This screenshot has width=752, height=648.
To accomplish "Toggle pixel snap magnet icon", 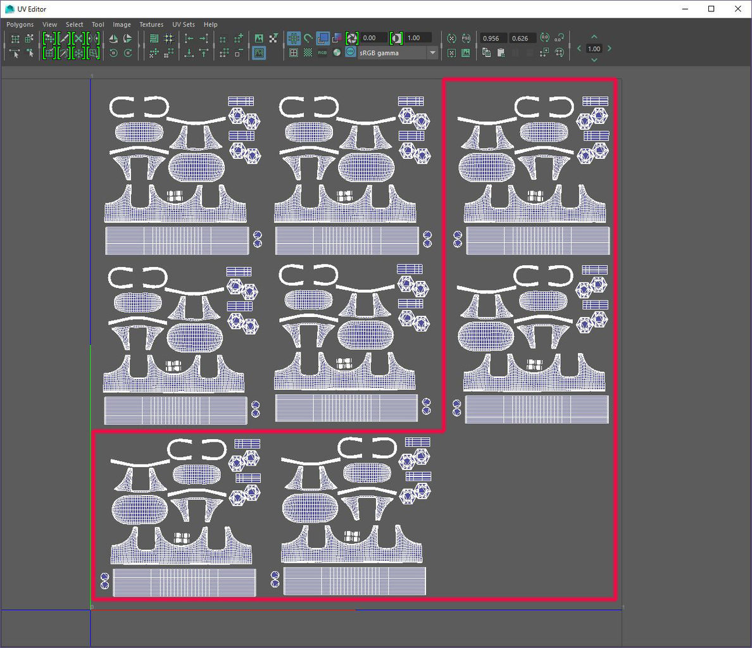I will [308, 39].
